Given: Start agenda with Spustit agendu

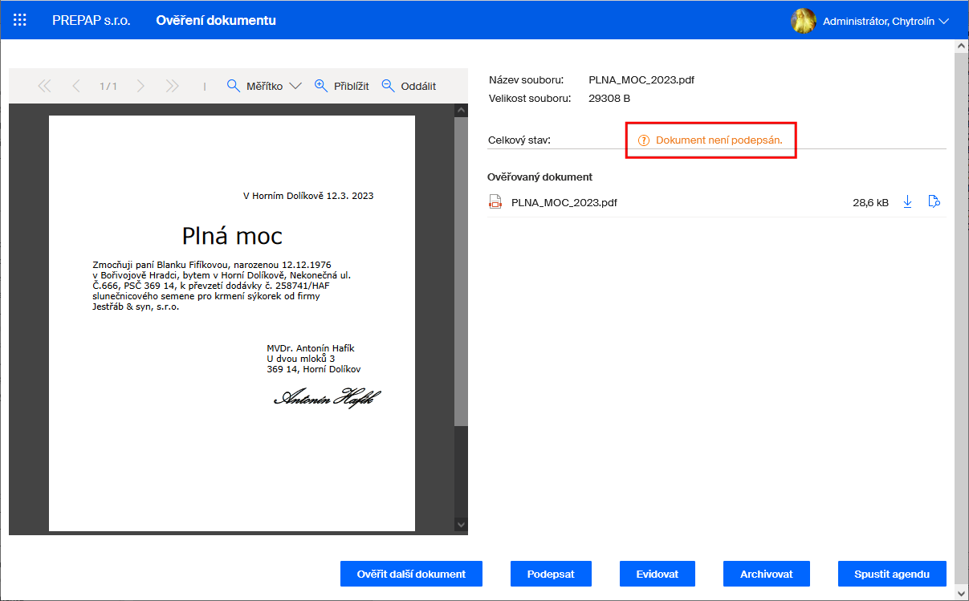Looking at the screenshot, I should pyautogui.click(x=892, y=574).
